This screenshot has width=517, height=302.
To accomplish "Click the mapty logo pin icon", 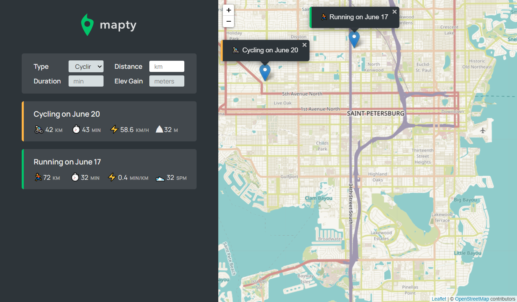I will pos(87,24).
